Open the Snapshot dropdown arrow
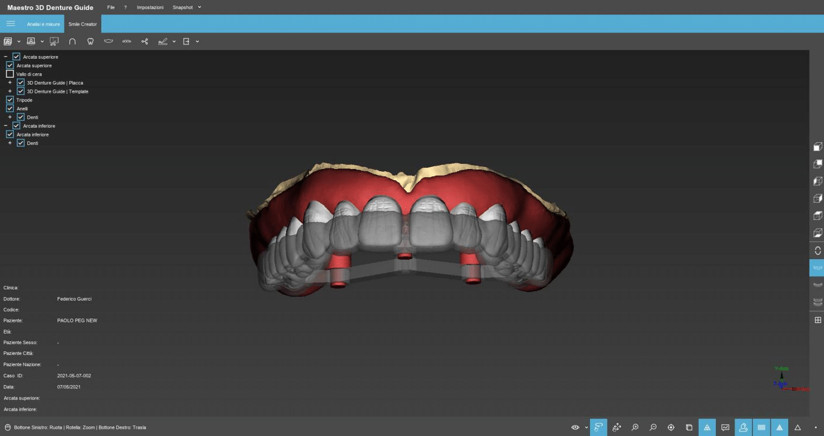Viewport: 824px width, 436px height. pyautogui.click(x=200, y=7)
